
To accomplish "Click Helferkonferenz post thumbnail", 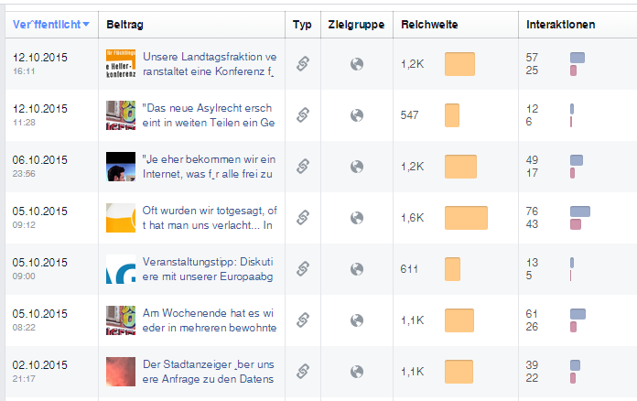I will [121, 64].
